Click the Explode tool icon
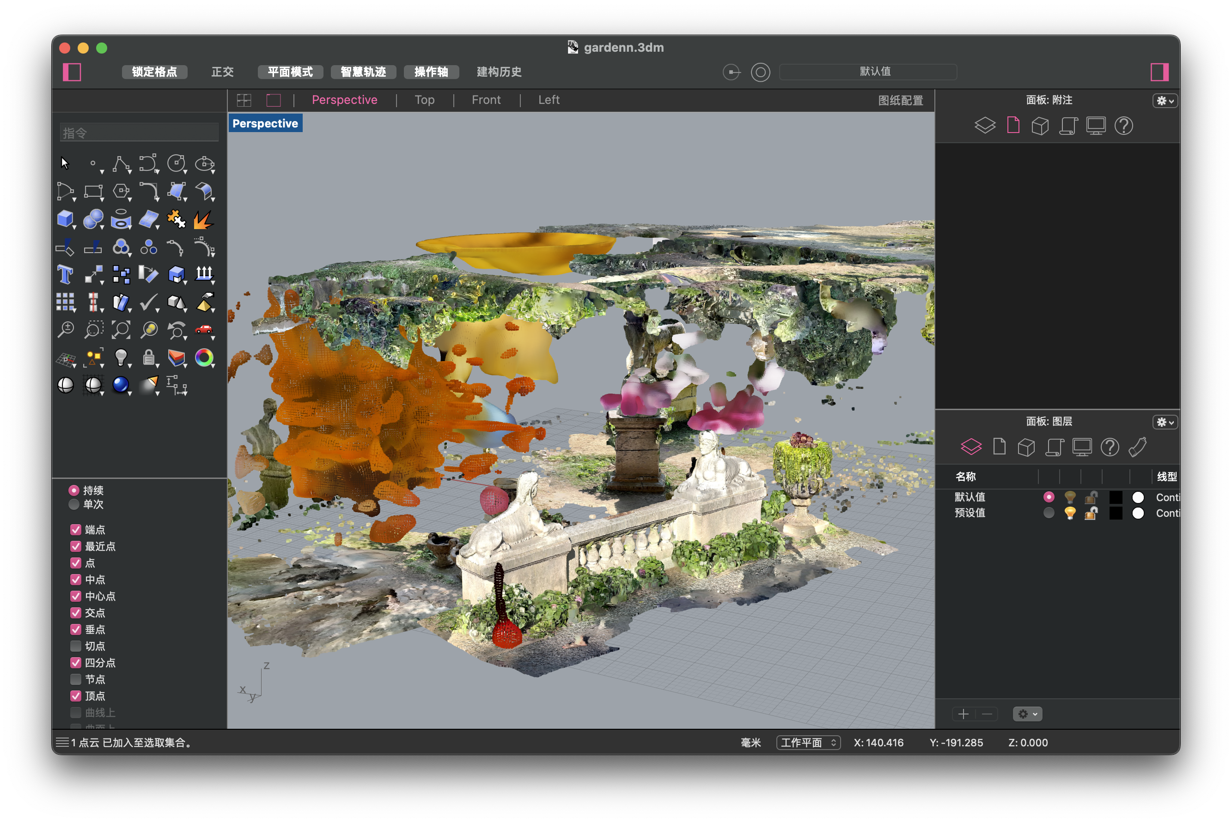 click(203, 219)
